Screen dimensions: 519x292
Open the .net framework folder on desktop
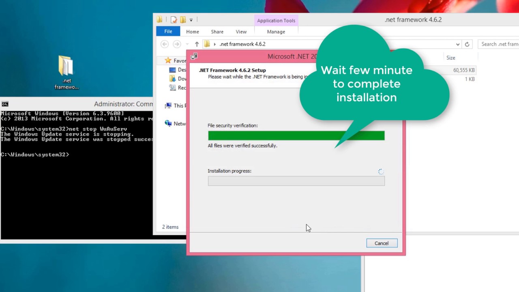(66, 73)
